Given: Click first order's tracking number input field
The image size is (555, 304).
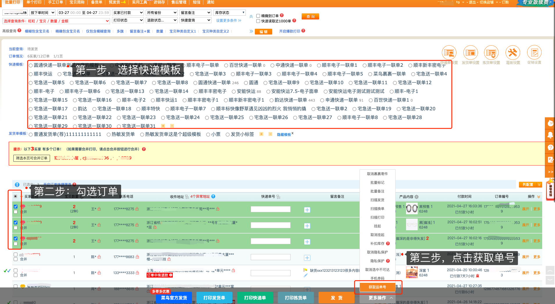Looking at the screenshot, I should (271, 209).
